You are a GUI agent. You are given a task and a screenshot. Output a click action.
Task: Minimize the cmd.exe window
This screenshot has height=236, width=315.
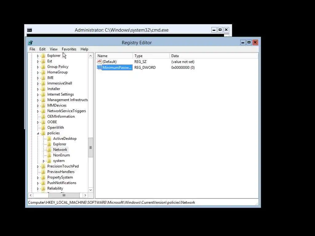214,30
